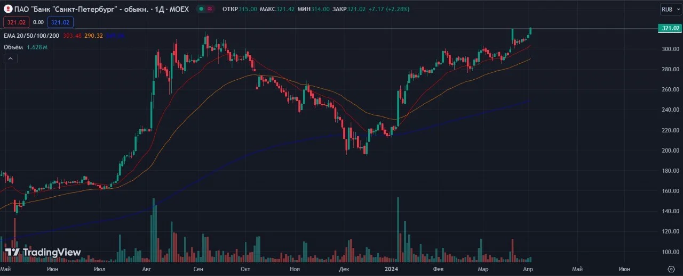Click the 300.00 price axis label
This screenshot has height=276, width=683.
(x=670, y=49)
